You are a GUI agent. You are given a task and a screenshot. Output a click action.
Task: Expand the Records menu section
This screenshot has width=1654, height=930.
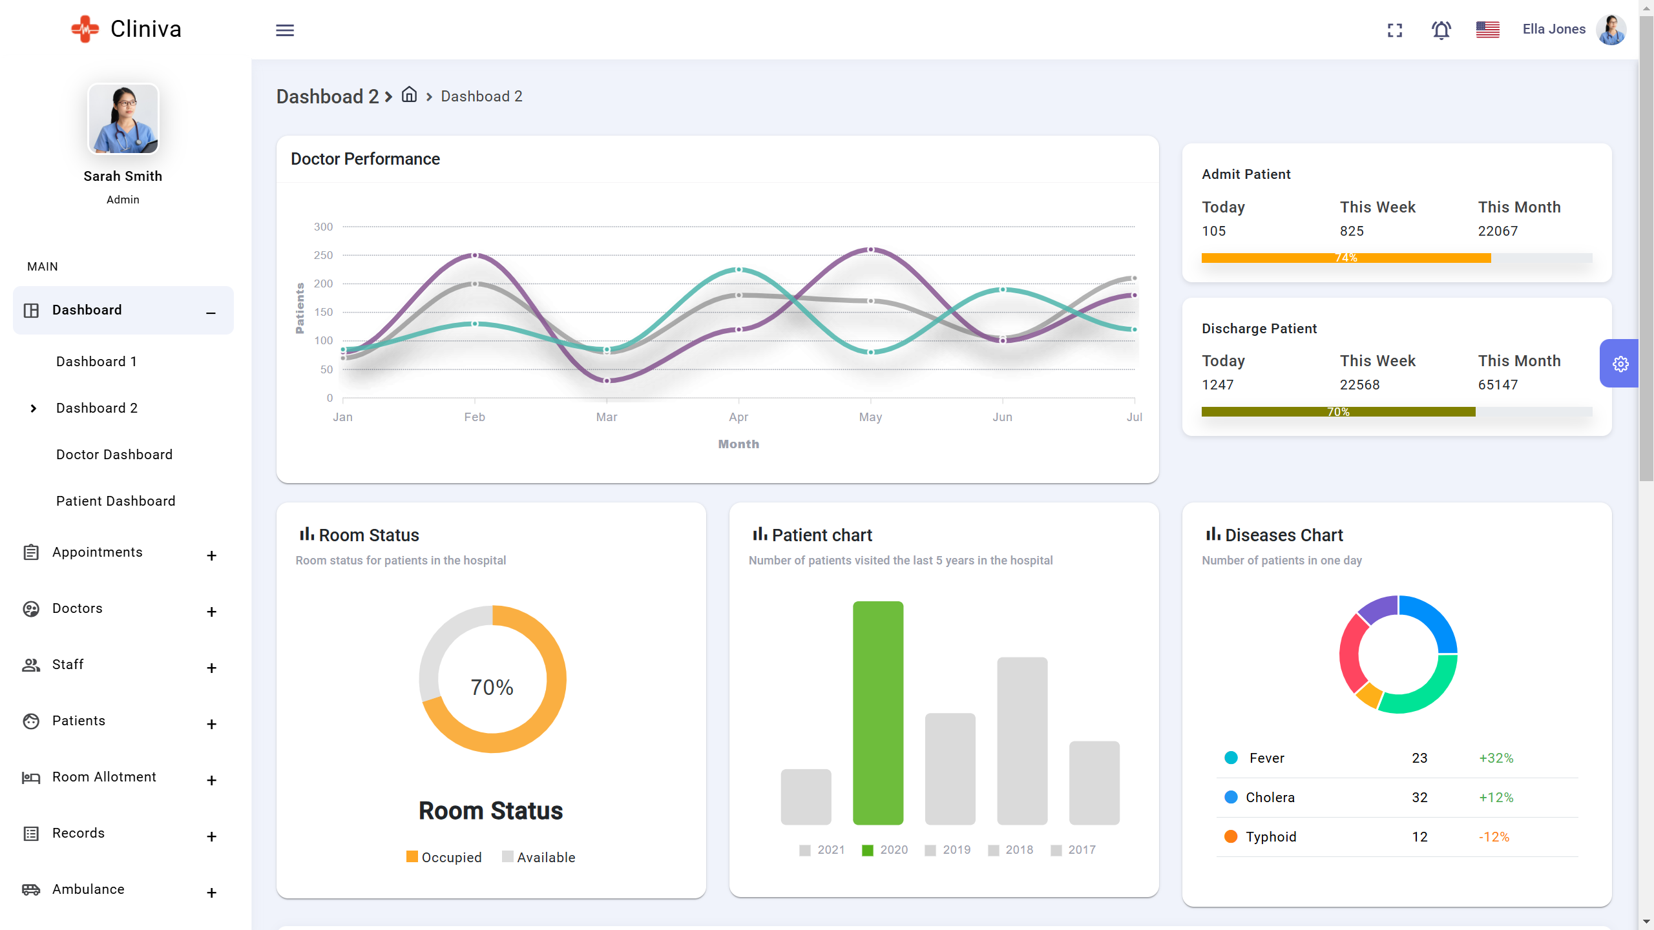click(x=211, y=836)
